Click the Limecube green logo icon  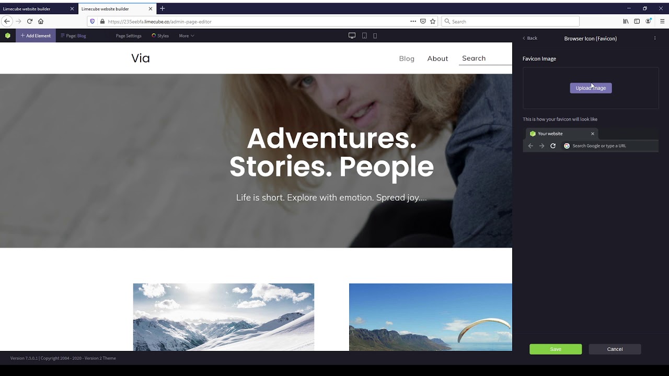[7, 36]
